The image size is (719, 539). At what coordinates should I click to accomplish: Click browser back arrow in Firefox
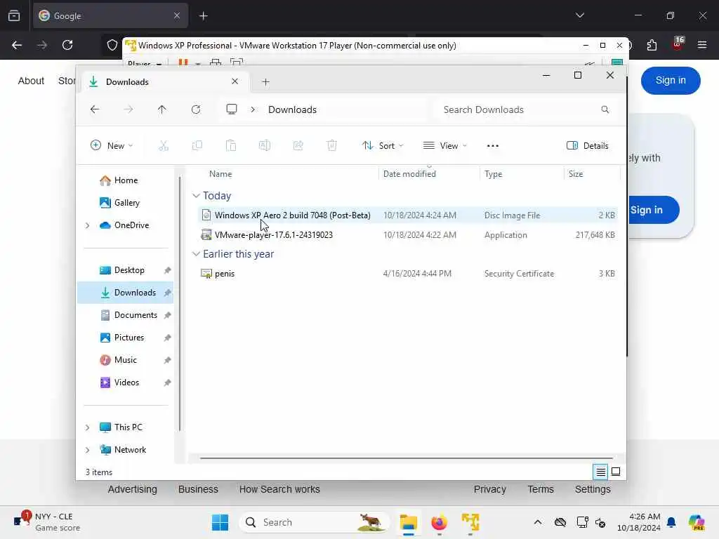[x=17, y=45]
